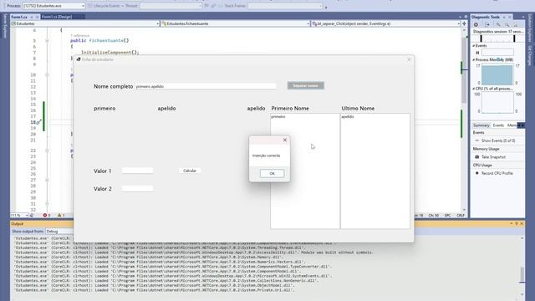Click Show Events (0 of 0) link
Image resolution: width=535 pixels, height=301 pixels.
click(x=498, y=140)
